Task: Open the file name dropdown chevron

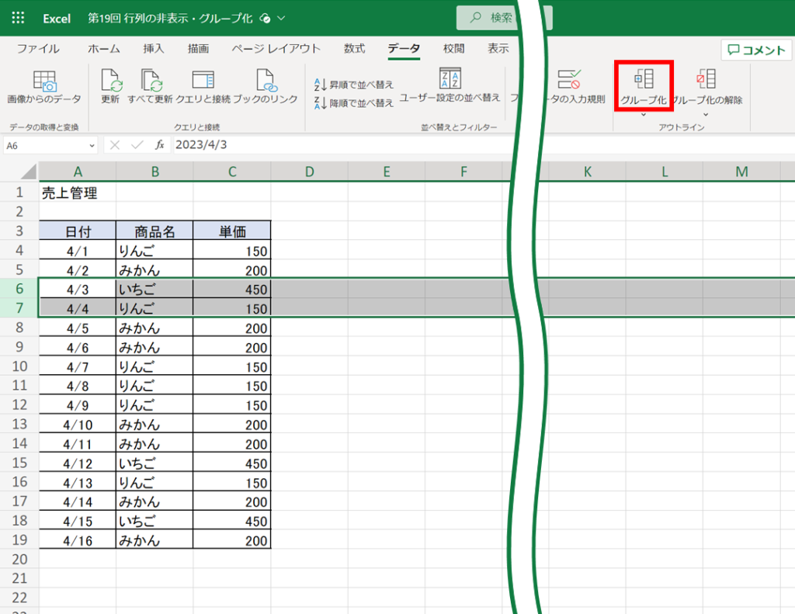Action: 281,19
